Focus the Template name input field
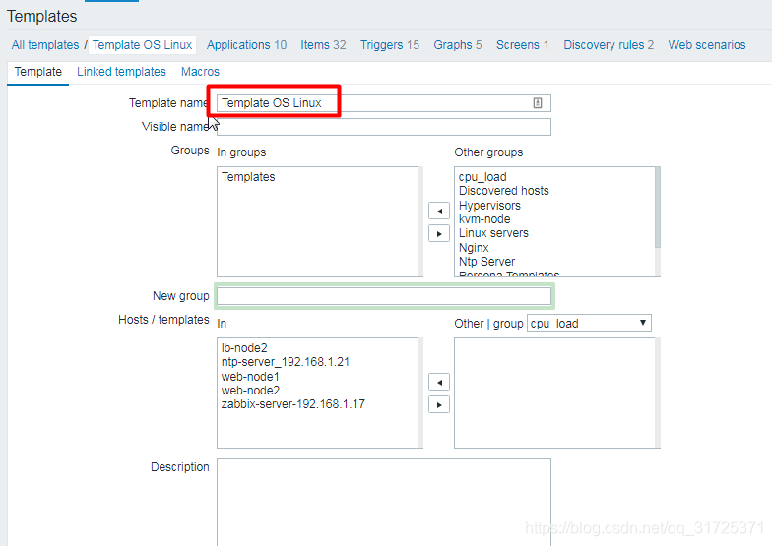The height and width of the screenshot is (546, 772). pyautogui.click(x=384, y=103)
